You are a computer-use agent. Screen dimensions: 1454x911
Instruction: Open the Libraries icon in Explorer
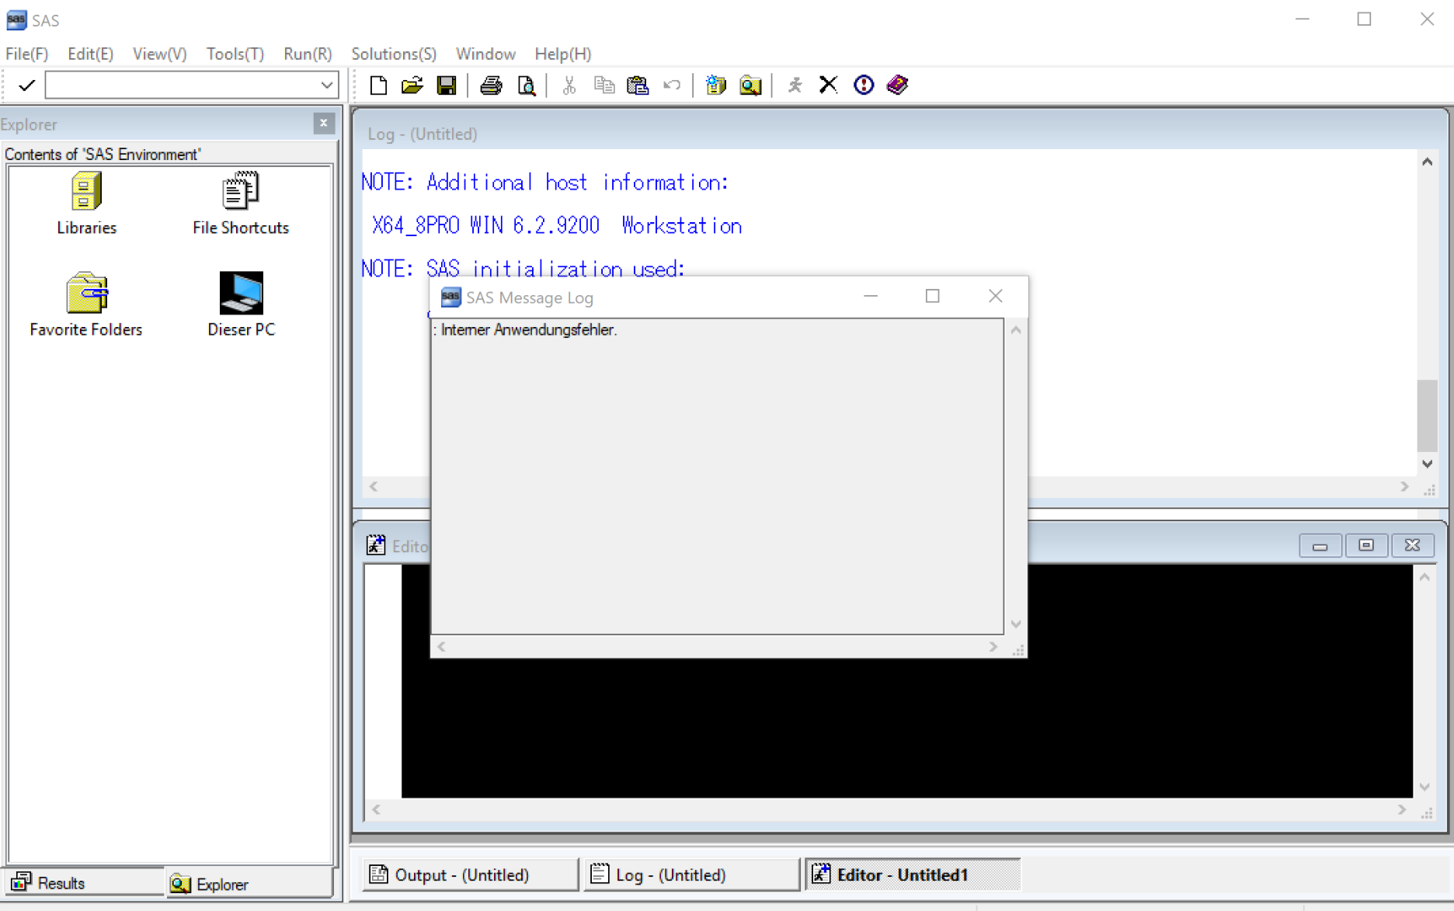tap(86, 203)
